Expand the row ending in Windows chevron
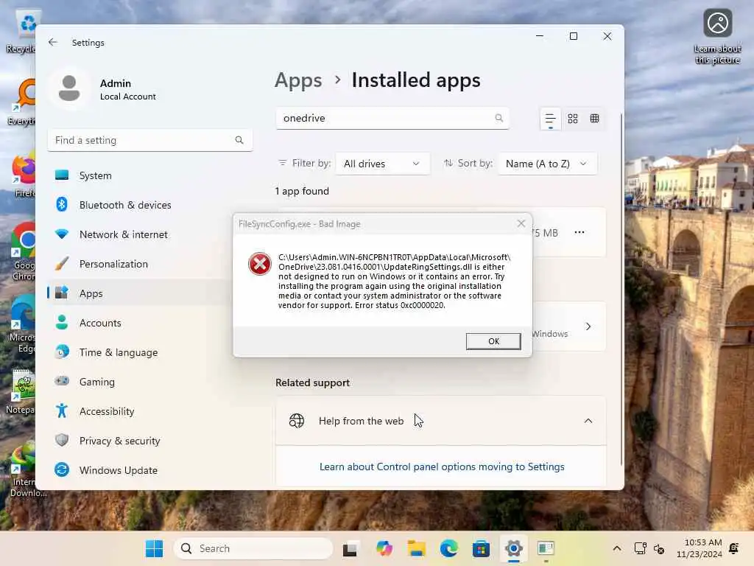 (x=588, y=326)
